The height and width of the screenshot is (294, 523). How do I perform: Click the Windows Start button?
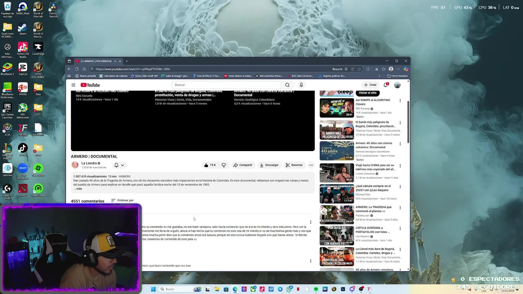[153, 289]
